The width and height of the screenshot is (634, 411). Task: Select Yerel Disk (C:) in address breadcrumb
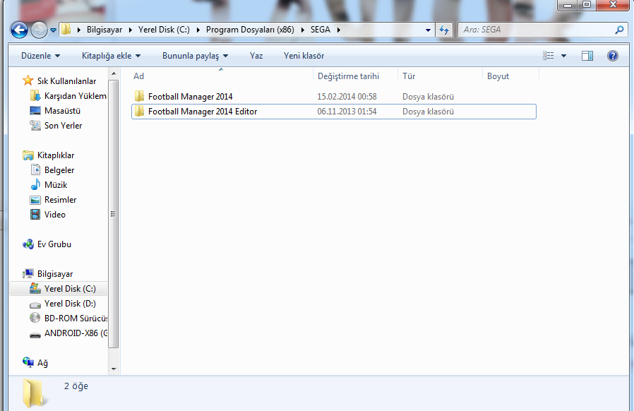(x=164, y=30)
